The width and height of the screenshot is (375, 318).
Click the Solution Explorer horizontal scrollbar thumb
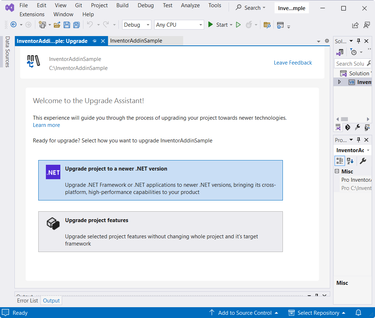coord(344,119)
